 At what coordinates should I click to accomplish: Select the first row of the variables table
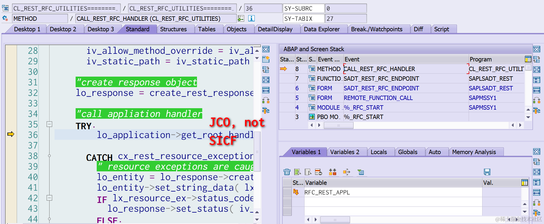287,192
